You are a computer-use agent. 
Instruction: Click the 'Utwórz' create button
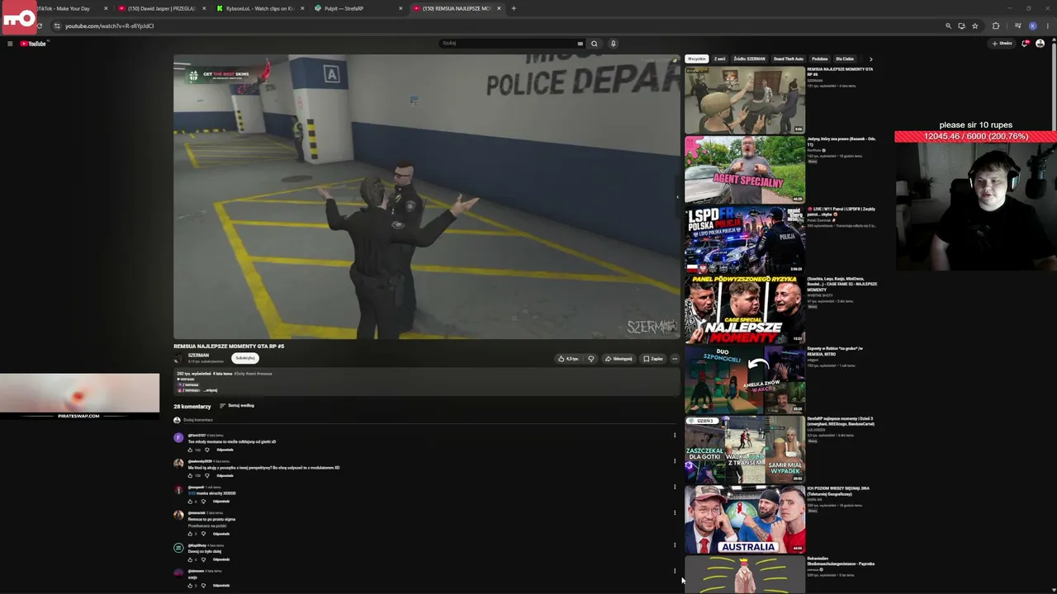pos(1002,44)
